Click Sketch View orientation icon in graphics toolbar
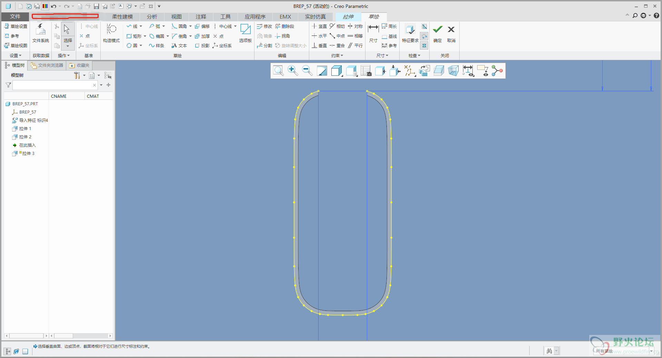662x358 pixels. pos(424,71)
